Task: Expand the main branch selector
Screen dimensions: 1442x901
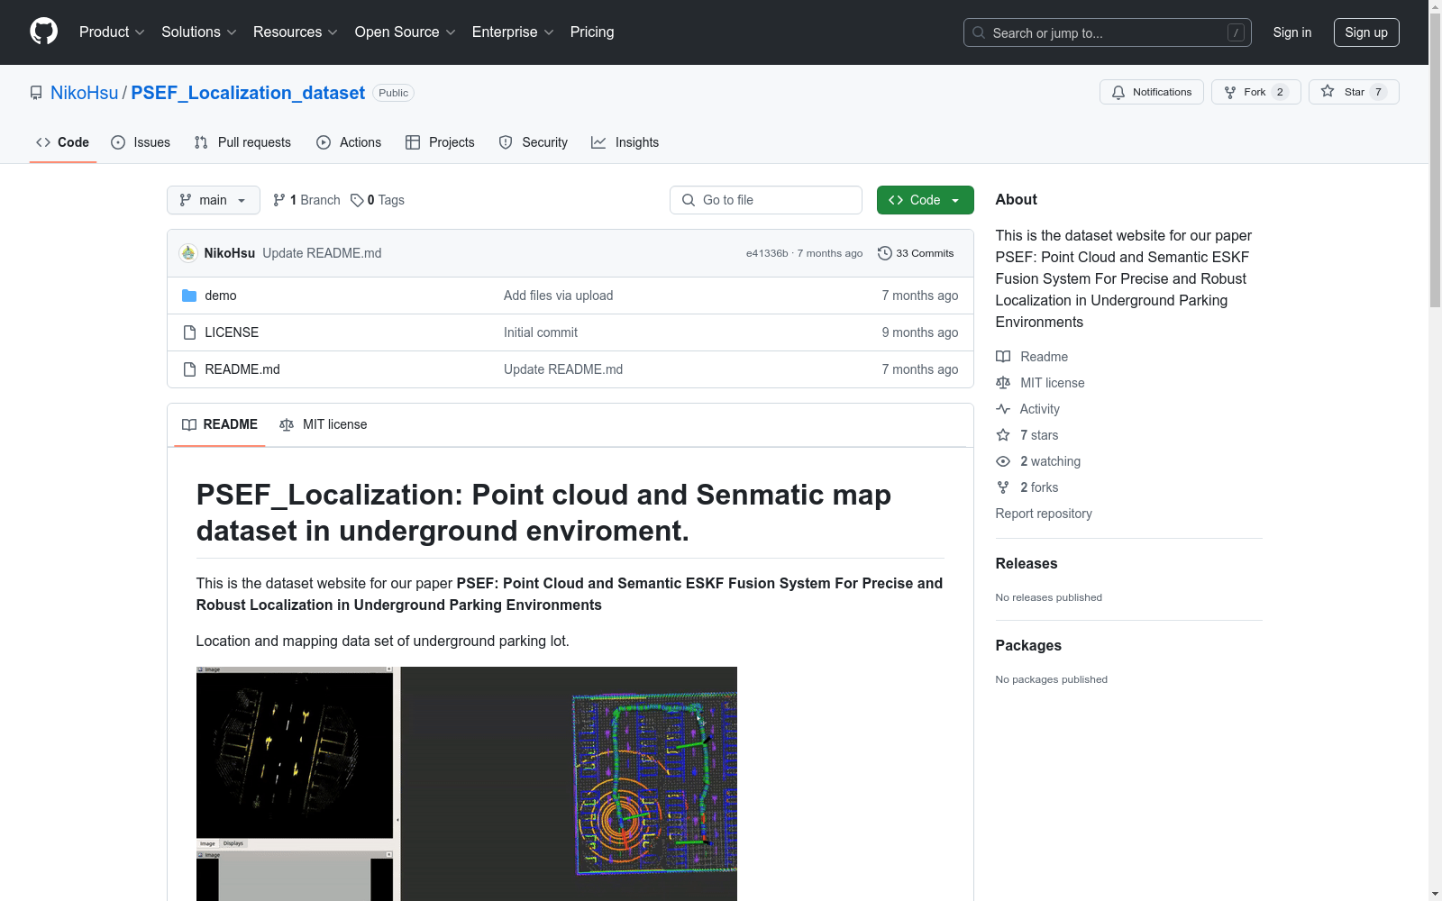Action: click(x=214, y=200)
